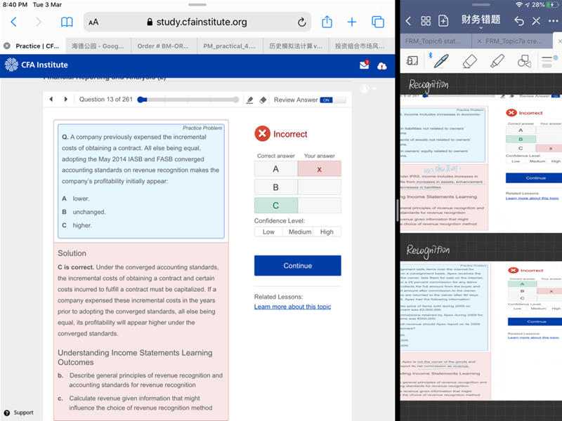Tap the split view divider handle
This screenshot has width=562, height=421.
(x=397, y=210)
